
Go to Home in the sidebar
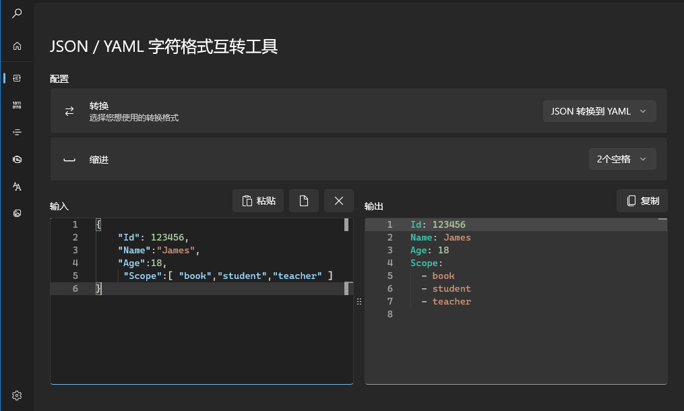coord(17,46)
